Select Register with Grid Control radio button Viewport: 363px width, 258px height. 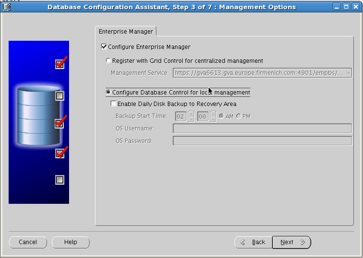(x=108, y=61)
